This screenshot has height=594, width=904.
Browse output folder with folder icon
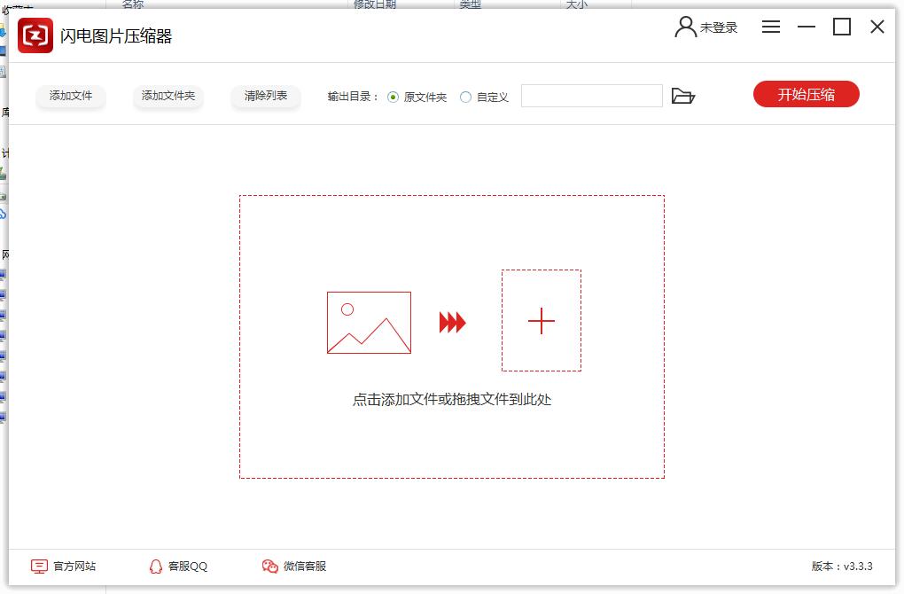point(682,96)
